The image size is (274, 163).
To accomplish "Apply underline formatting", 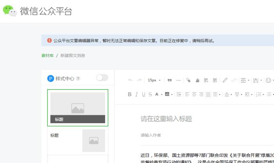I will (x=143, y=94).
